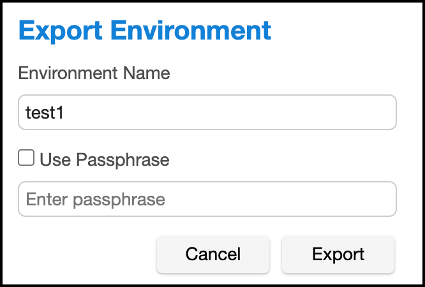
Task: Select the passphrase text box
Action: 207,199
